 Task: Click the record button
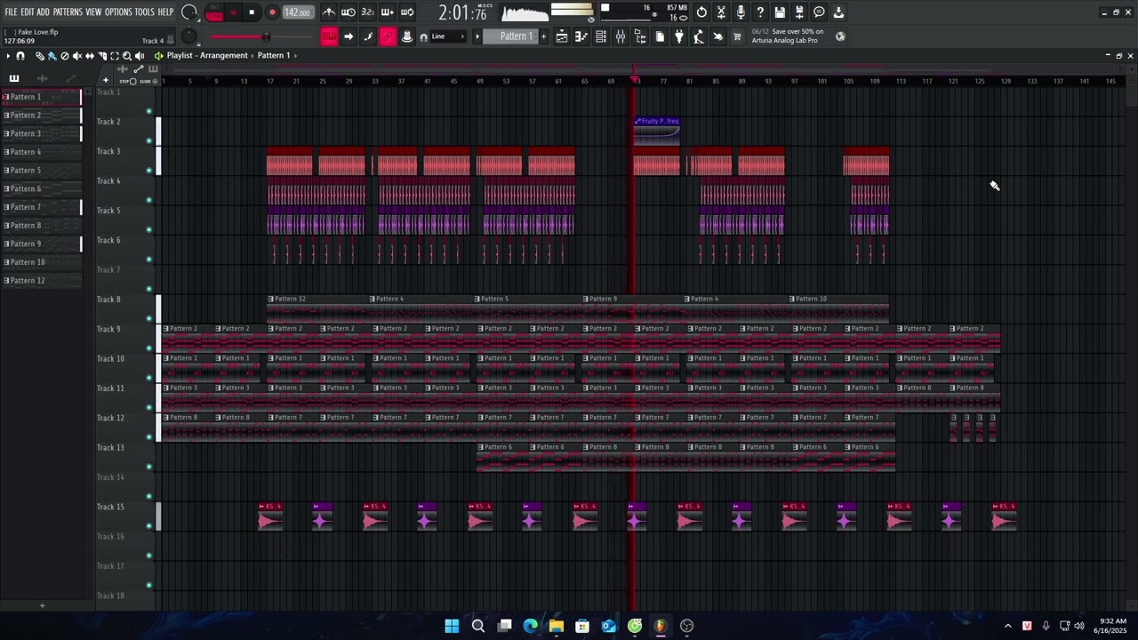[x=272, y=12]
